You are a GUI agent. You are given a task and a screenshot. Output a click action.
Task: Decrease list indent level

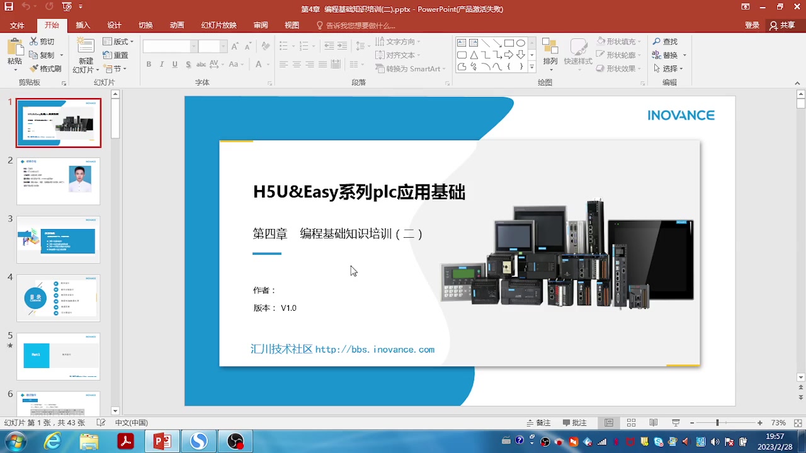[329, 46]
